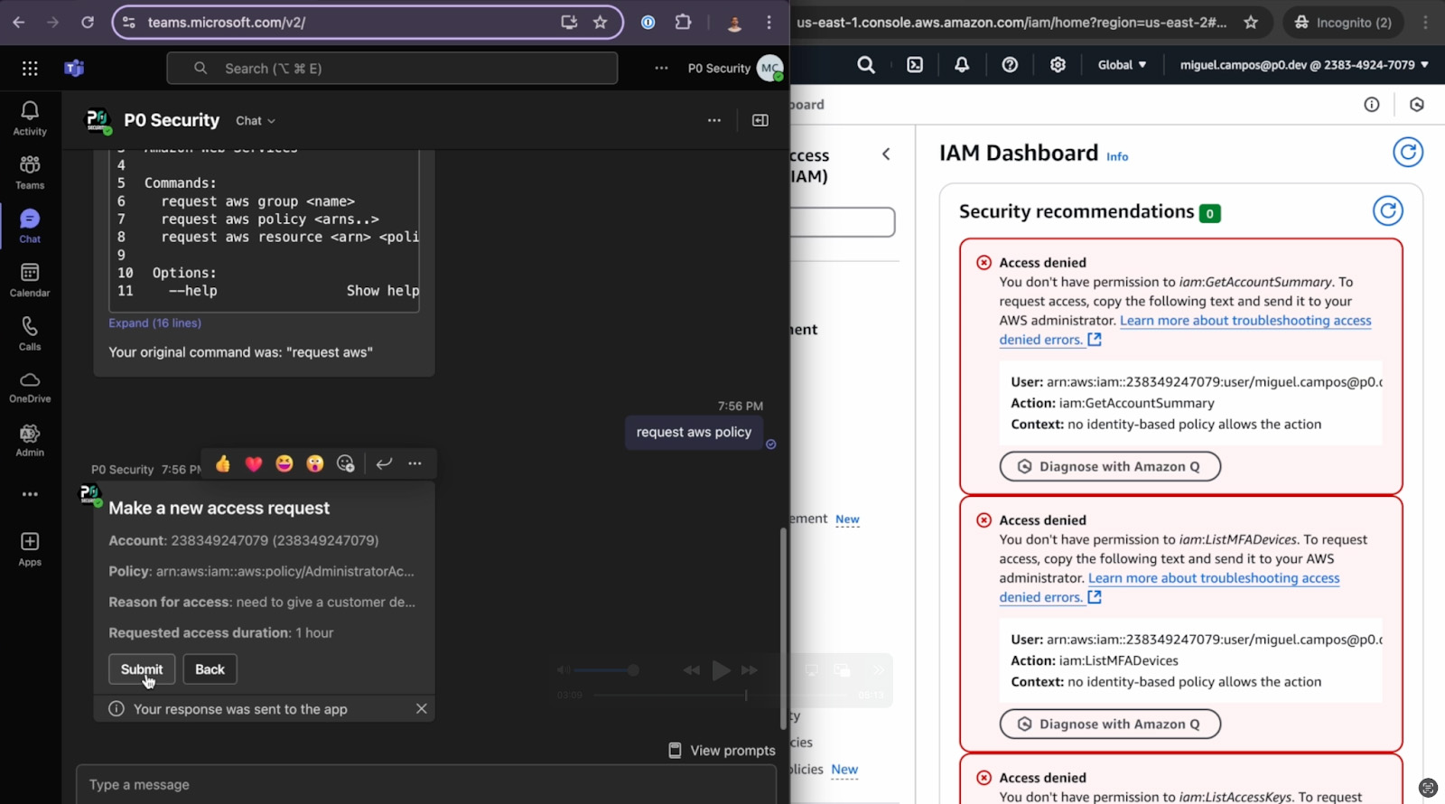Viewport: 1445px width, 804px height.
Task: React with heart emoji
Action: pyautogui.click(x=254, y=463)
